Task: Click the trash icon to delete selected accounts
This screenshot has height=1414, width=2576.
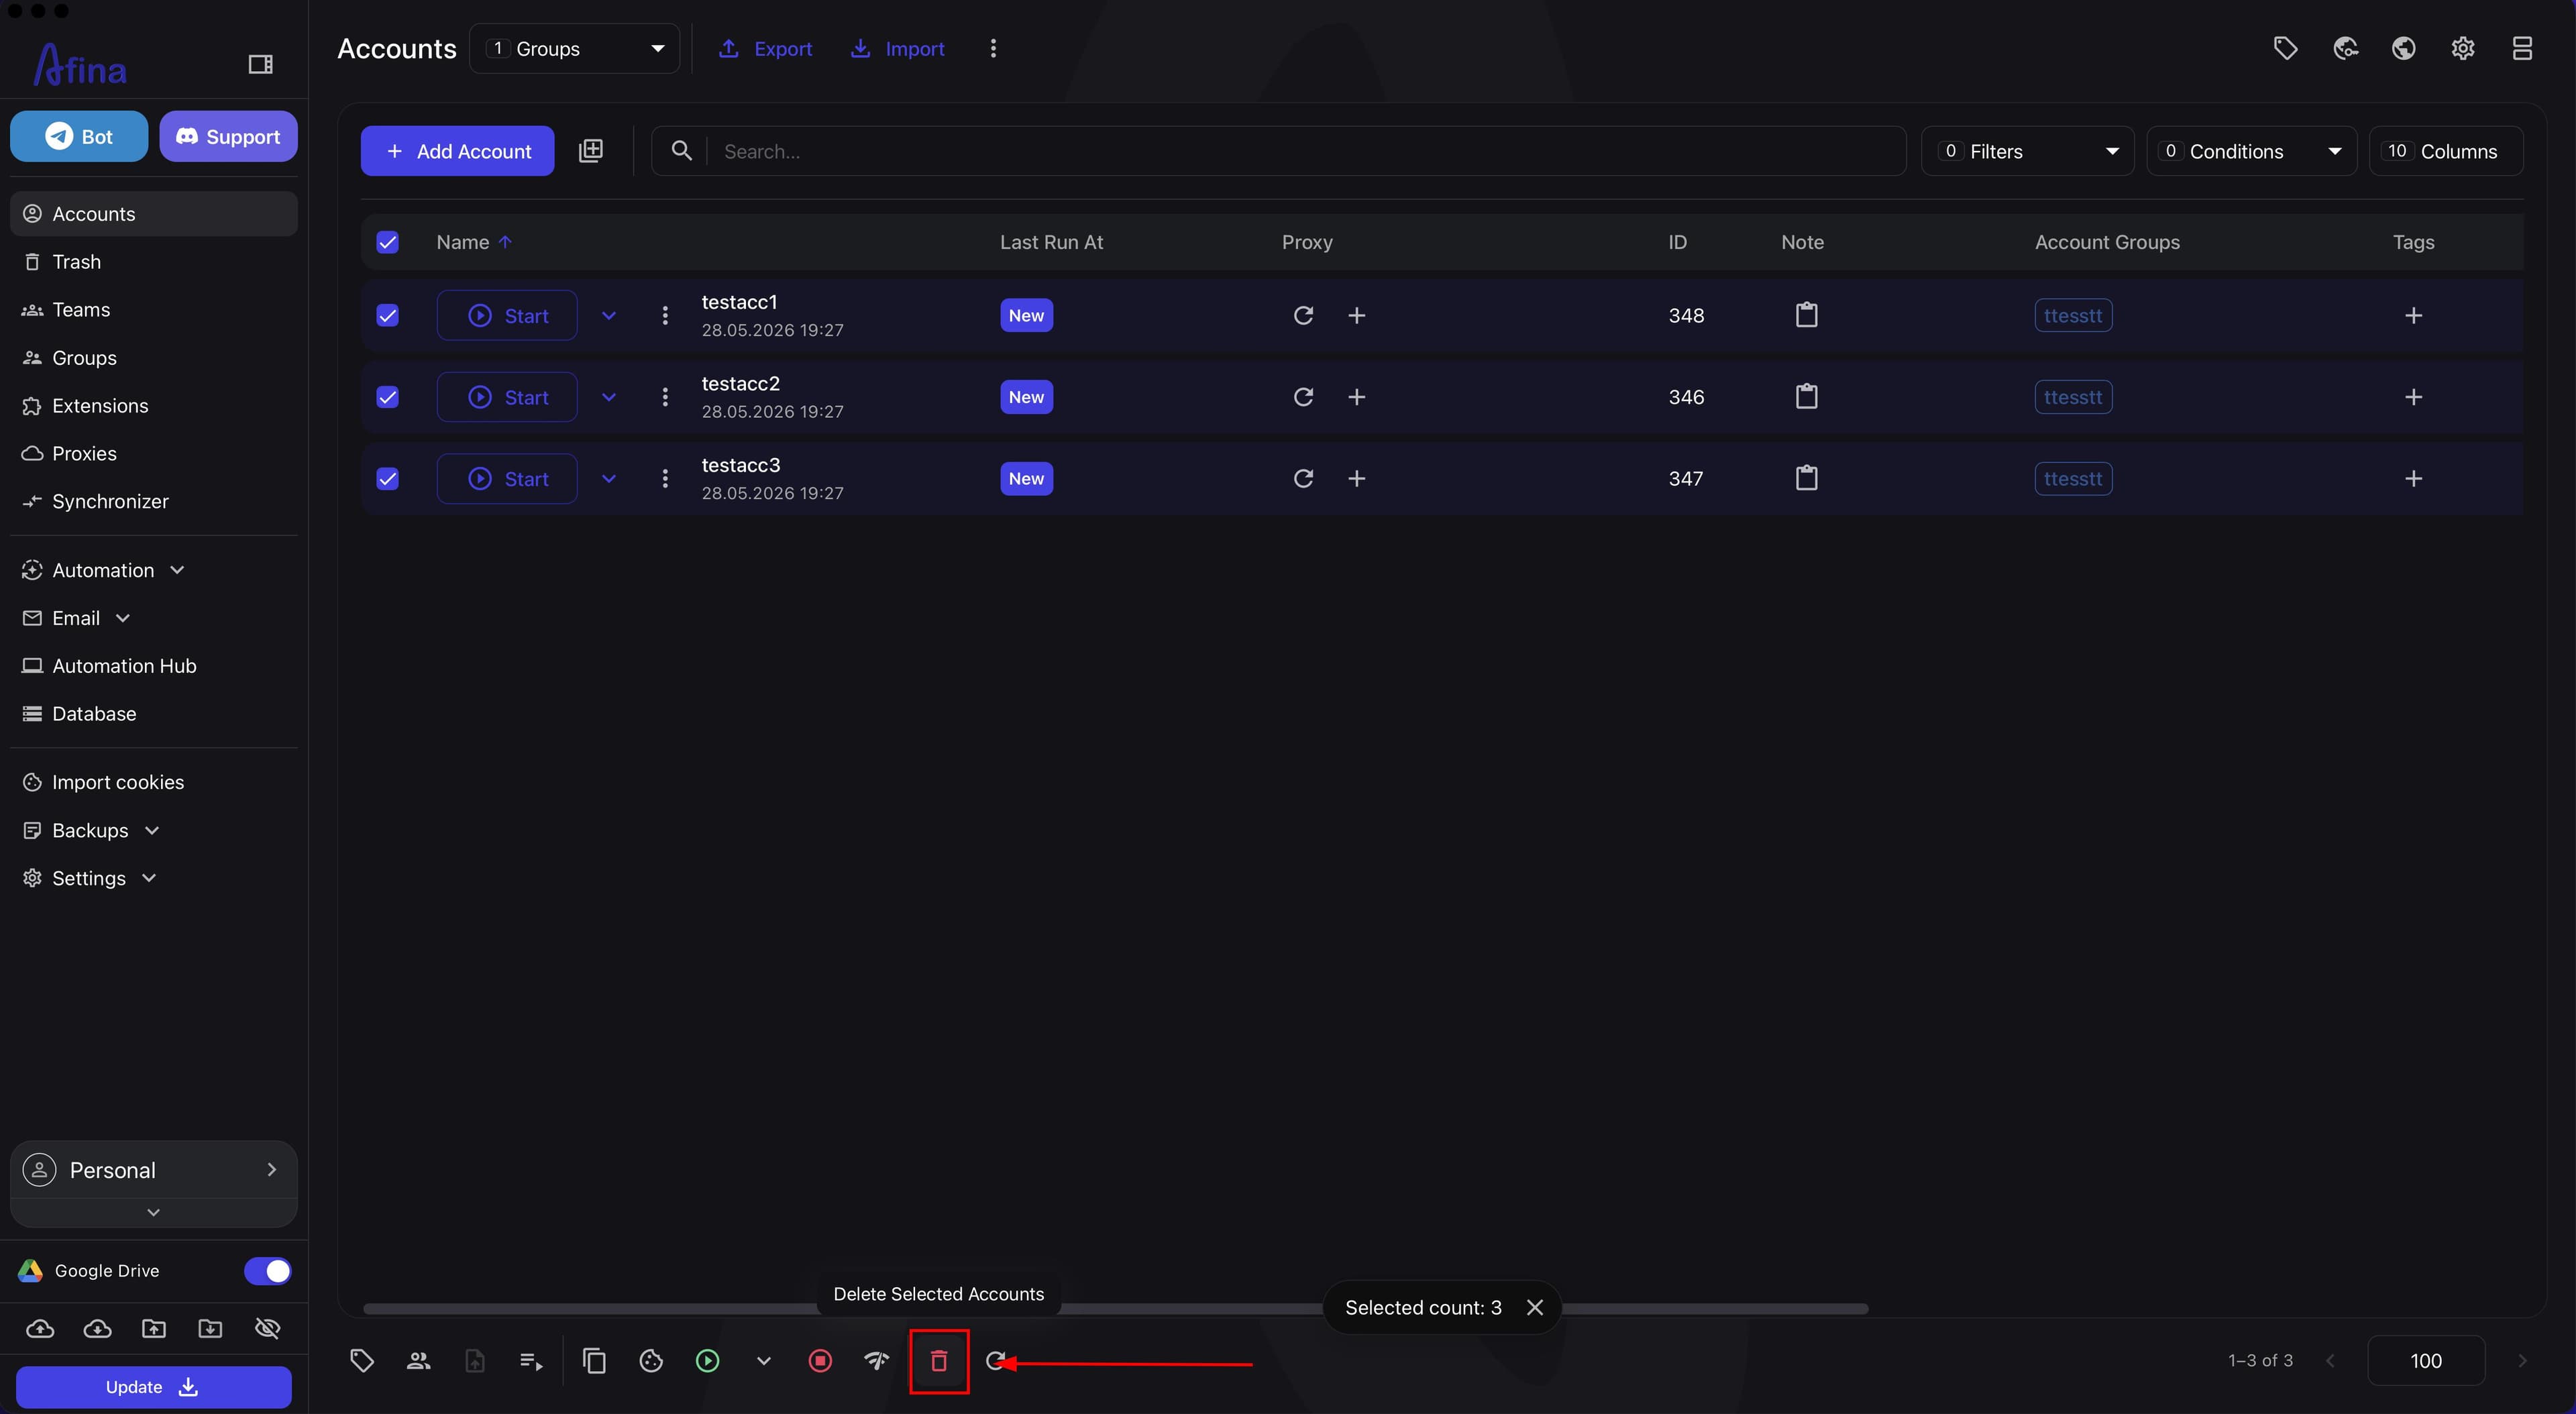Action: point(938,1360)
